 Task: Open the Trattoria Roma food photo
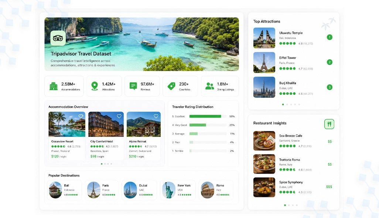(x=264, y=164)
